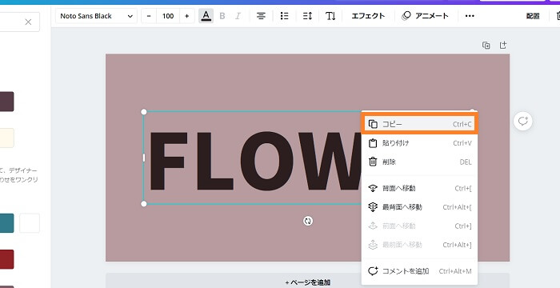Select the teal color swatch

(6, 223)
